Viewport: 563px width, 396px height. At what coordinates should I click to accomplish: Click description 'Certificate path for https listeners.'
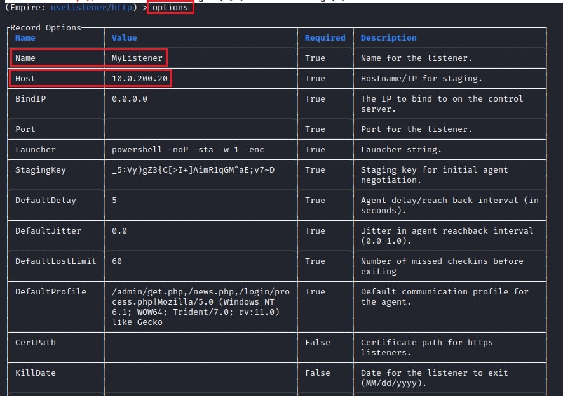coord(426,348)
